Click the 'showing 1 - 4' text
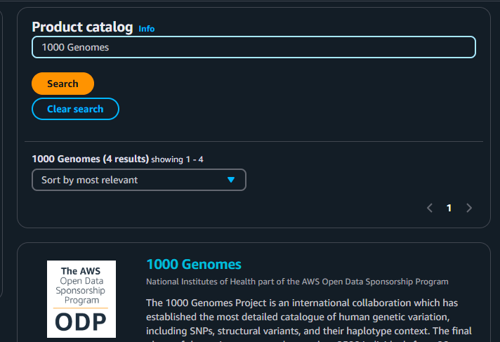Viewport: 500px width, 342px height. [x=177, y=159]
